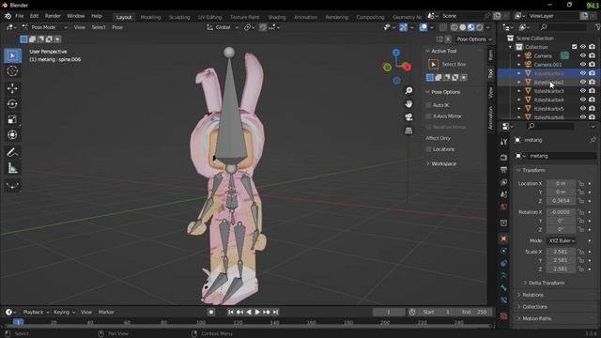Click the current frame number field
The image size is (601, 338).
388,312
